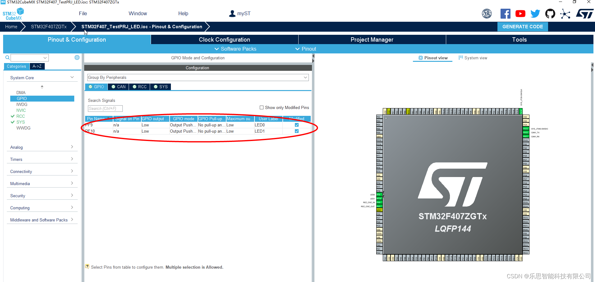Image resolution: width=595 pixels, height=282 pixels.
Task: Open the Facebook icon link
Action: 505,14
